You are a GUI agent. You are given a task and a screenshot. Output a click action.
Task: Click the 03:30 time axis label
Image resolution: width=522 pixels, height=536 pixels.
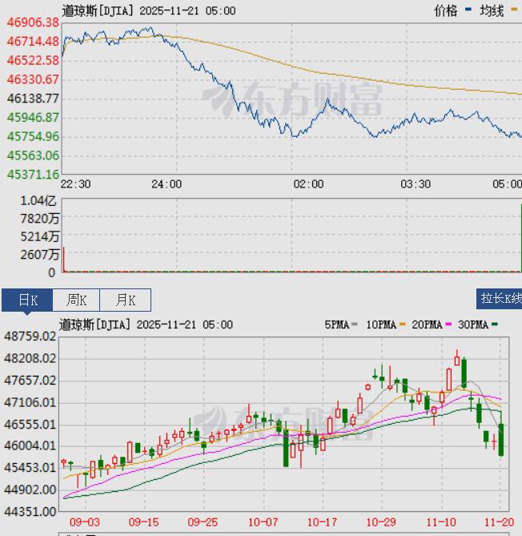click(x=416, y=184)
